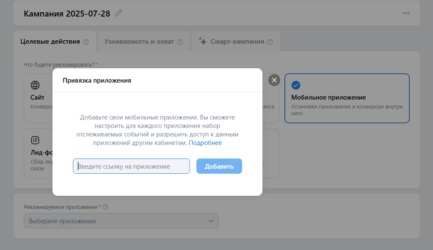Viewport: 433px width, 250px height.
Task: Select the Мобильное приложение card
Action: [x=347, y=98]
